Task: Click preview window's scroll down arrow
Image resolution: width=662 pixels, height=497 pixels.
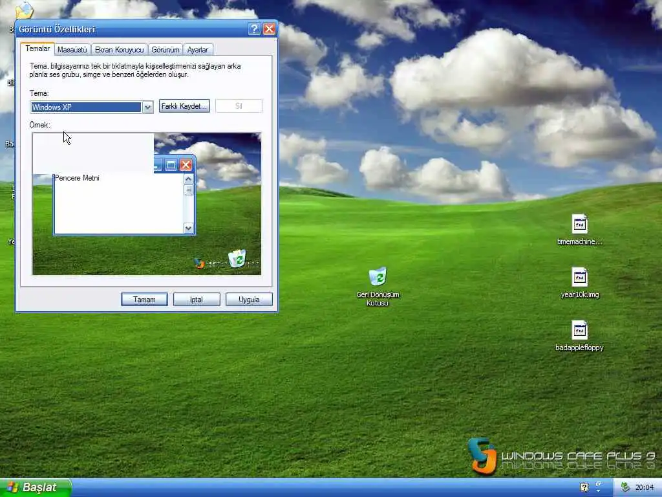Action: pos(188,228)
